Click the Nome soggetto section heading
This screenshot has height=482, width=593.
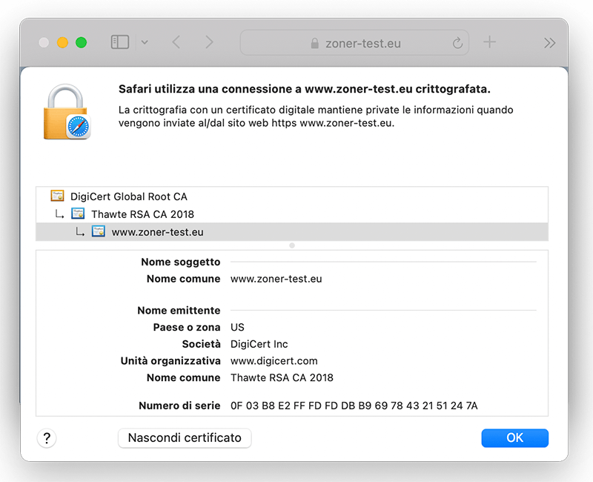coord(180,262)
